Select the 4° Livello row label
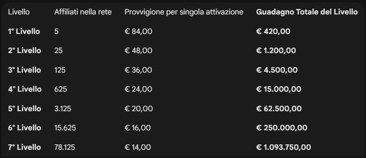The width and height of the screenshot is (366, 158). (x=24, y=89)
